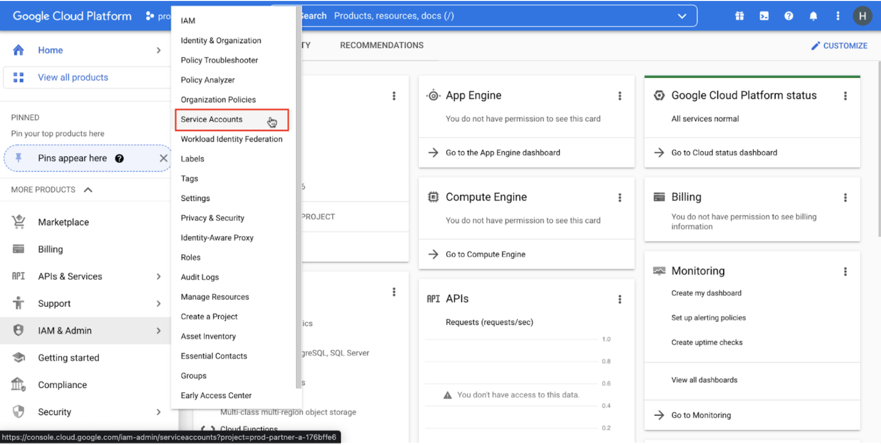Switch to the Recommendations tab
881x445 pixels.
pos(381,45)
